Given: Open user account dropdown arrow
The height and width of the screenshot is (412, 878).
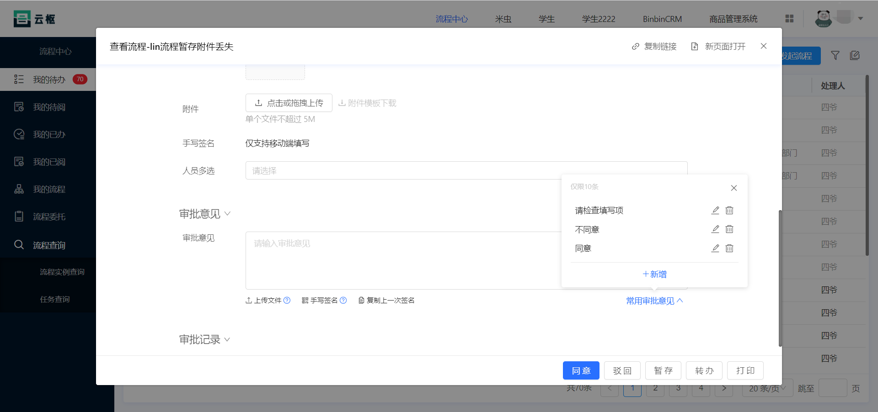Looking at the screenshot, I should click(x=861, y=19).
